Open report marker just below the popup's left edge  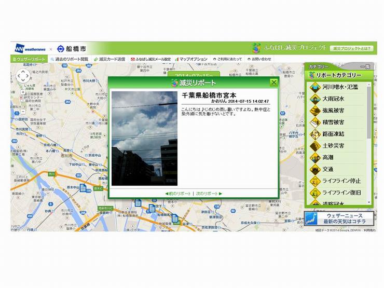(138, 203)
